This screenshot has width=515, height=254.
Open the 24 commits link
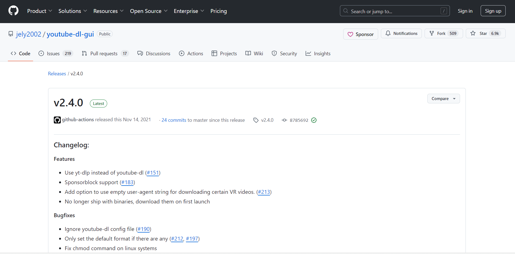click(x=174, y=120)
